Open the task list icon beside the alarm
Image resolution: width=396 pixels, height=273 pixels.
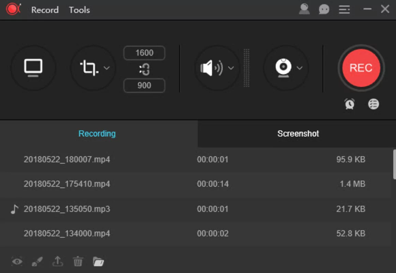373,104
